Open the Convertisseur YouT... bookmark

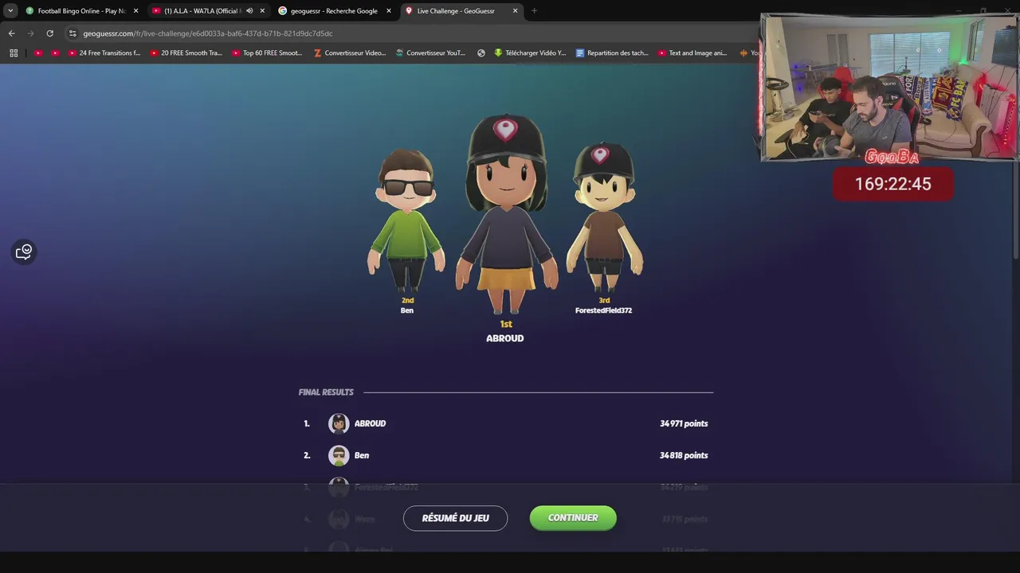[x=431, y=53]
